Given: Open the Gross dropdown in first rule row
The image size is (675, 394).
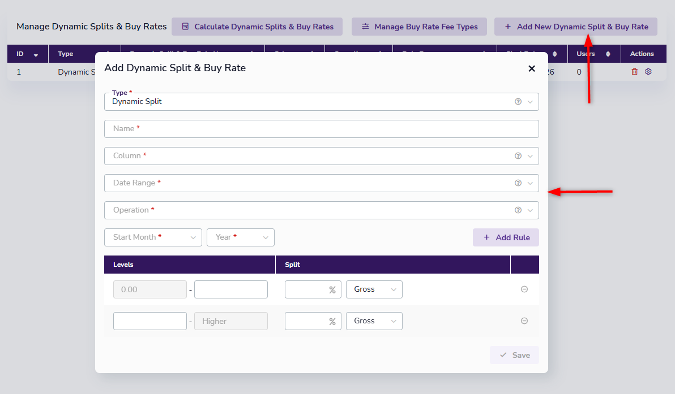Looking at the screenshot, I should [374, 289].
